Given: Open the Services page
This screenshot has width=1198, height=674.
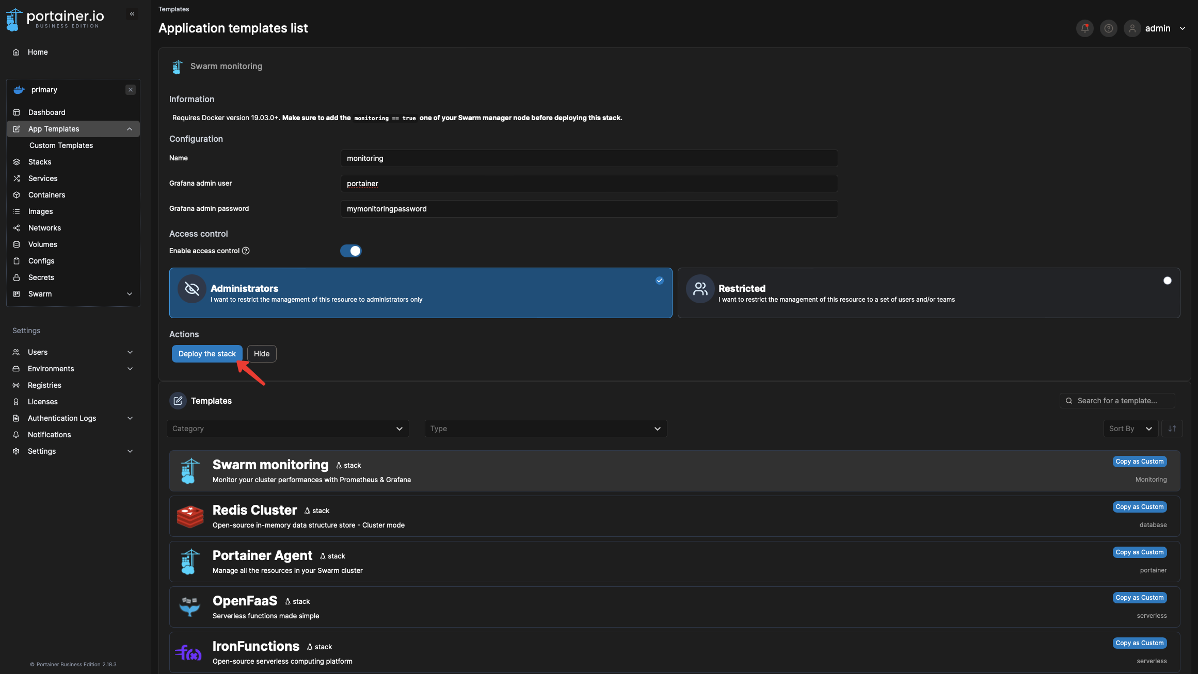Looking at the screenshot, I should coord(73,178).
